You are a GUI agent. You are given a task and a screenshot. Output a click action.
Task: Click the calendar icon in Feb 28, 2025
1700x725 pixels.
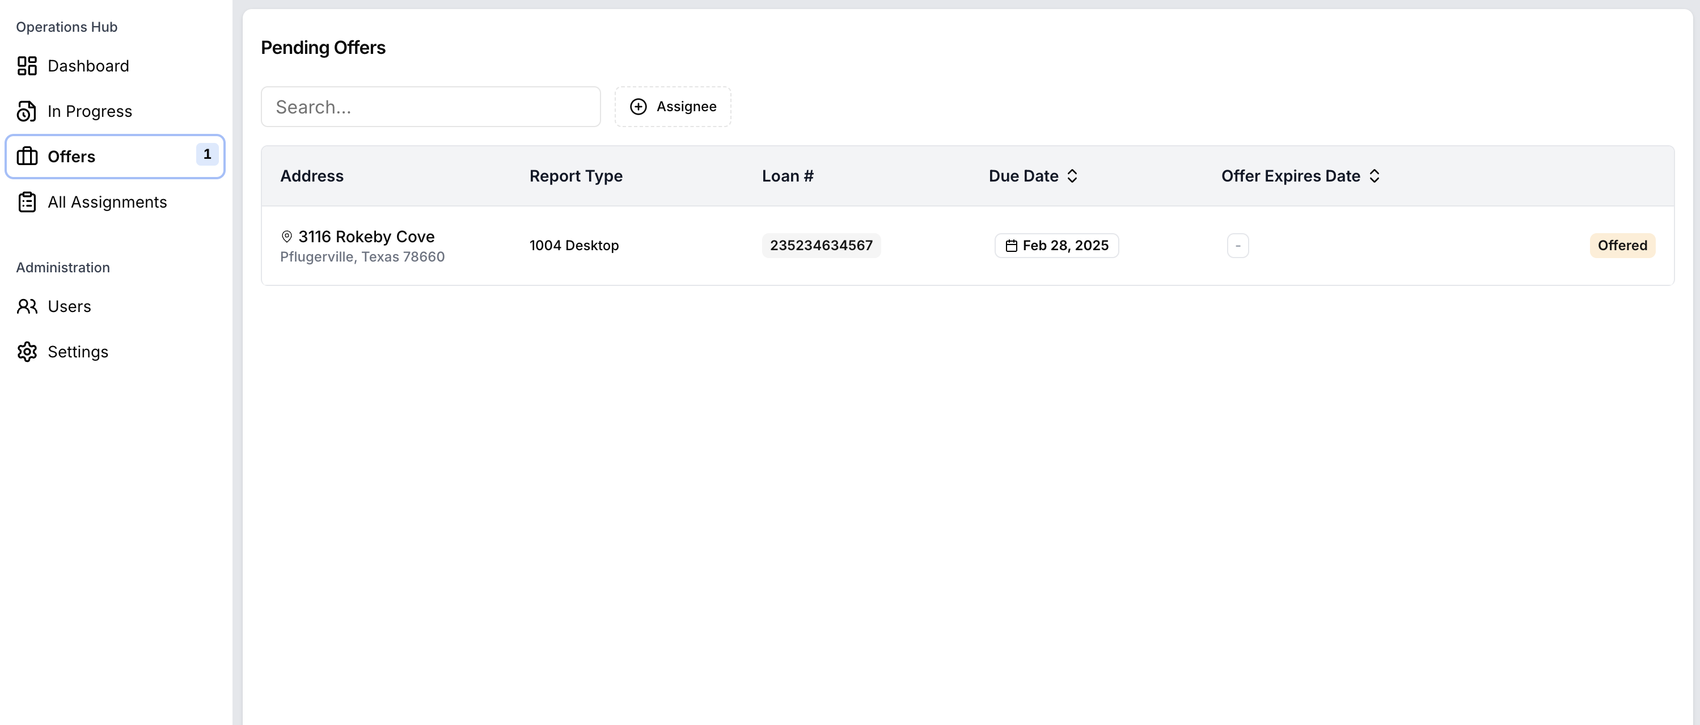click(x=1011, y=246)
